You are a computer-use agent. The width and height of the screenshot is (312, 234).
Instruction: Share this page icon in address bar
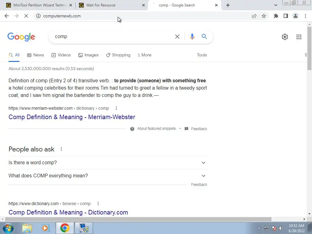point(254,16)
